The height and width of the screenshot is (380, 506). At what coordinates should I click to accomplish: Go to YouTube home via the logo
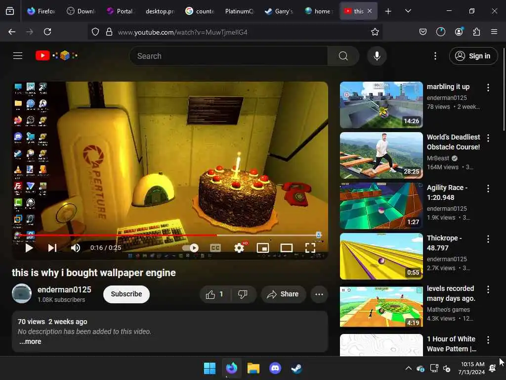56,55
